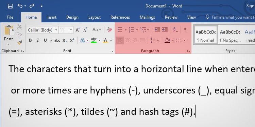255x127 pixels.
Task: Open the File menu
Action: click(x=10, y=17)
